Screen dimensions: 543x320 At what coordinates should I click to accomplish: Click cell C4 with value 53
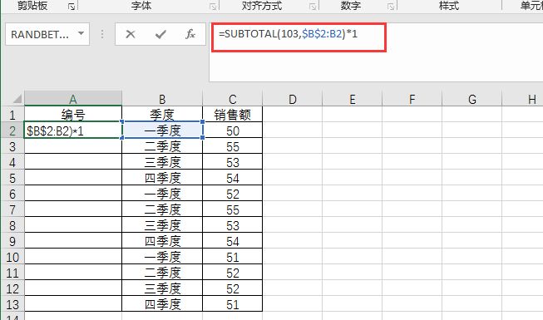click(233, 162)
